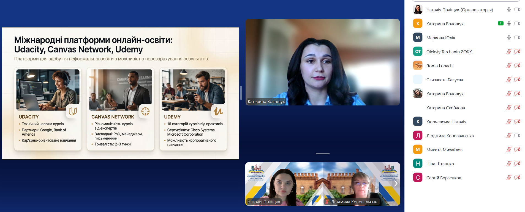Toggle muted microphone for Ніна Штанько
The height and width of the screenshot is (212, 525).
click(509, 164)
